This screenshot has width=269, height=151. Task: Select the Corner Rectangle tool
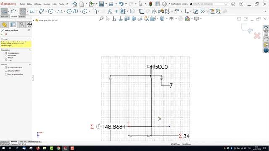click(32, 11)
